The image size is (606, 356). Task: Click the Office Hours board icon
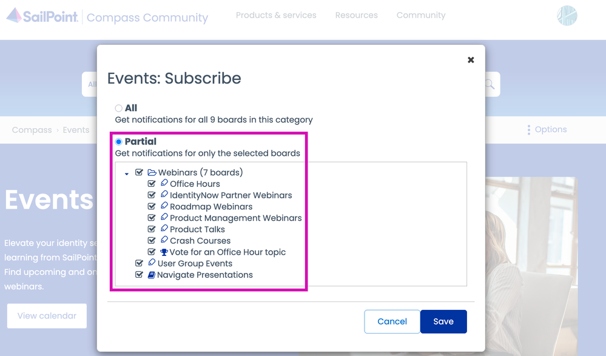click(x=164, y=183)
